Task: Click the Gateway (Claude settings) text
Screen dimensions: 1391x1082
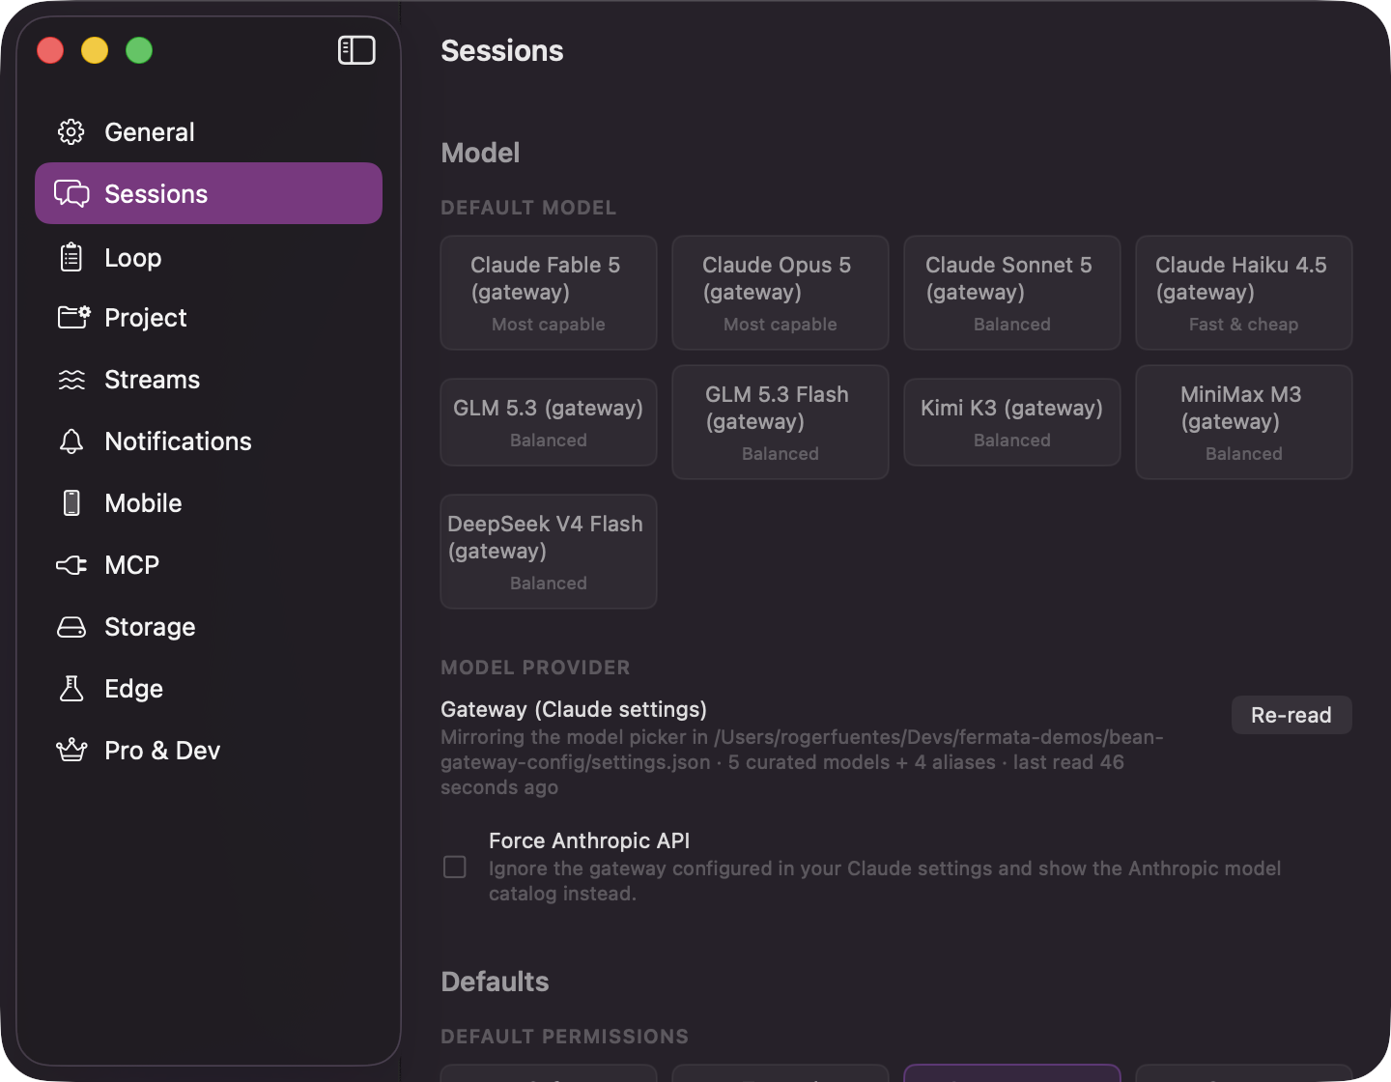Action: 574,709
